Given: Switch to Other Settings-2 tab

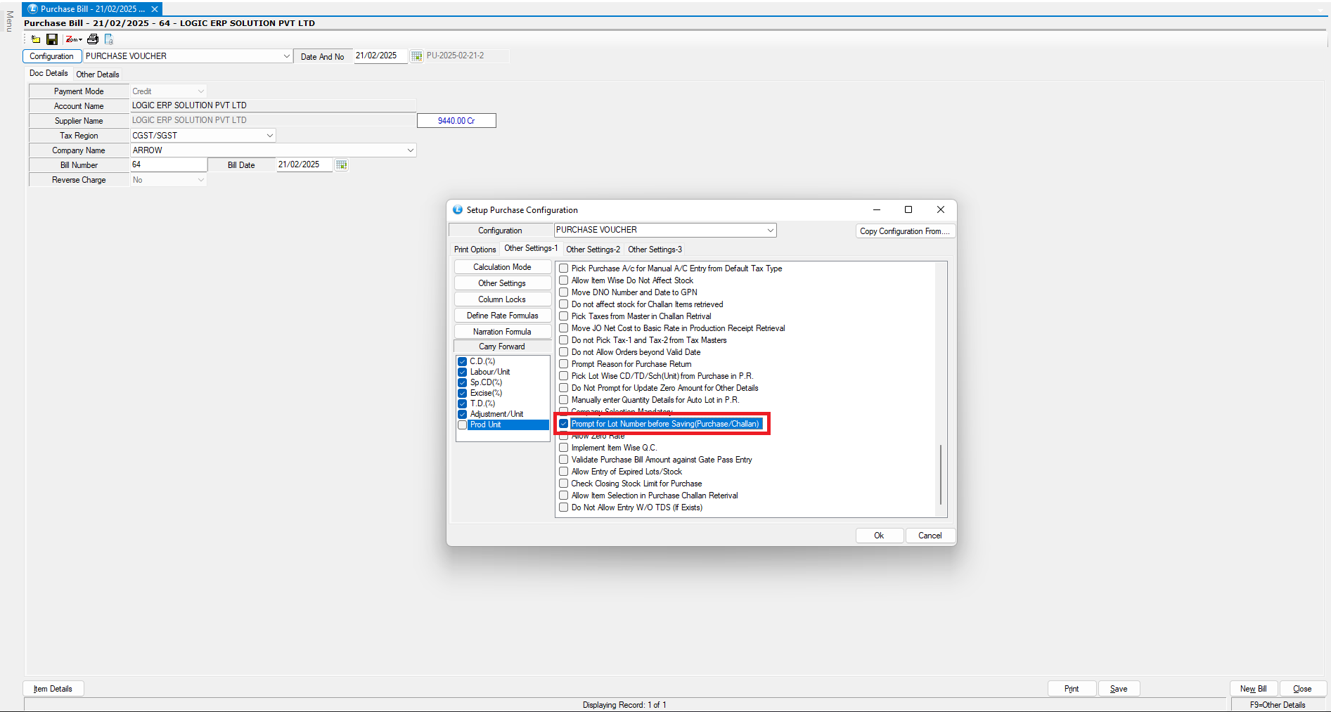Looking at the screenshot, I should click(593, 250).
